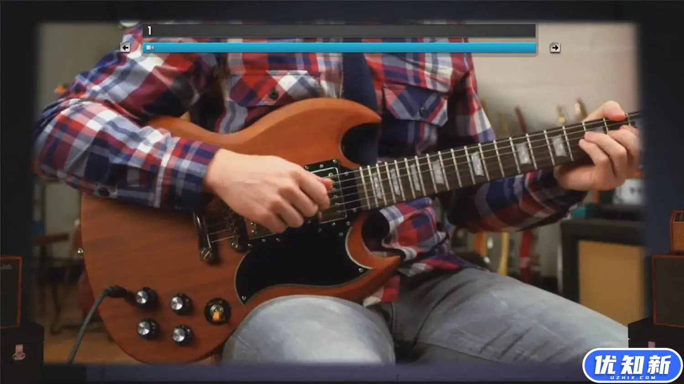This screenshot has width=684, height=384.
Task: Click the speaker icon beside the camera symbol
Action: coord(152,47)
